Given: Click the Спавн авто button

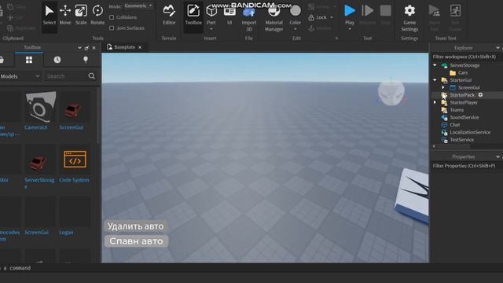Looking at the screenshot, I should 136,241.
